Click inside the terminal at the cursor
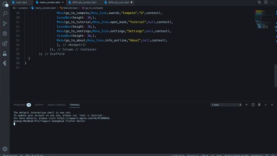277x156 pixels. [x=14, y=124]
